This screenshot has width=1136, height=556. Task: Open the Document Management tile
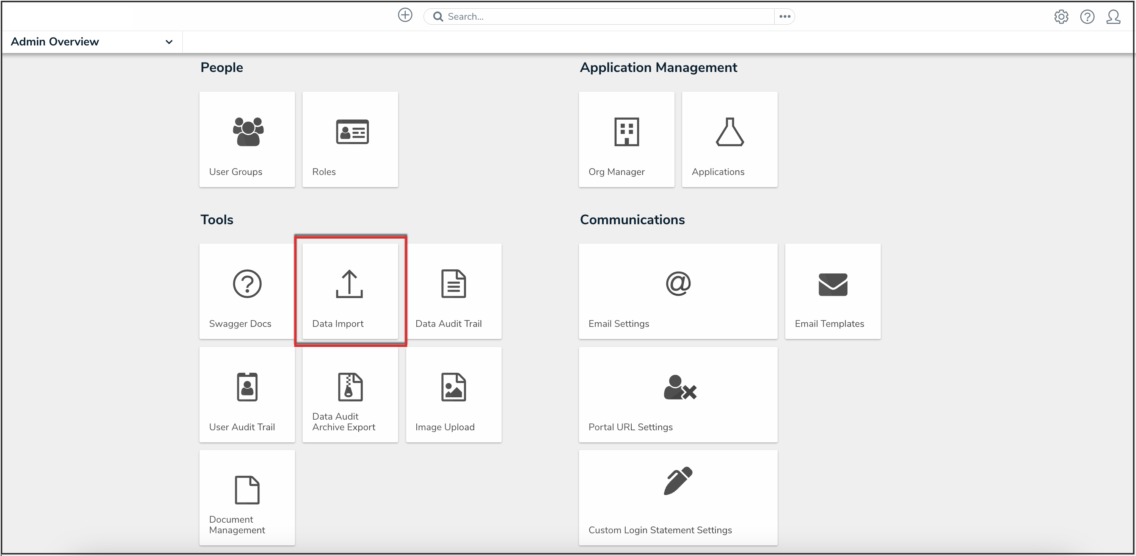(247, 497)
